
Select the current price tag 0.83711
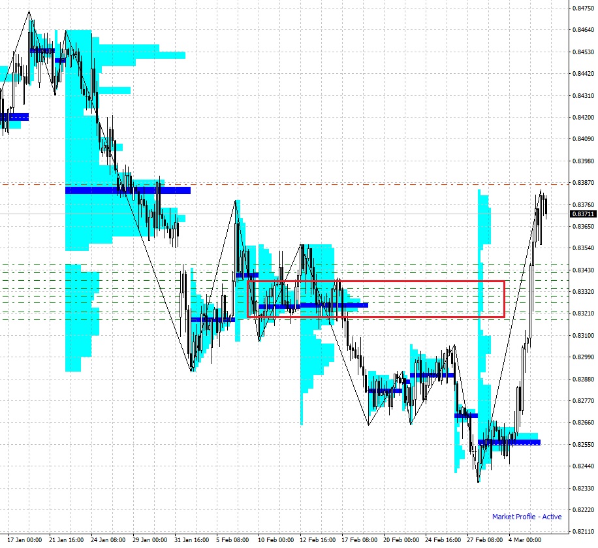583,214
